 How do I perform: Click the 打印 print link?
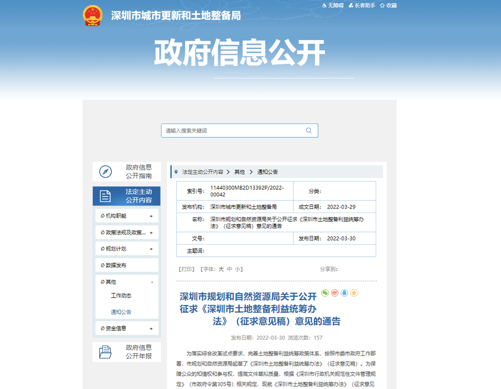point(186,269)
